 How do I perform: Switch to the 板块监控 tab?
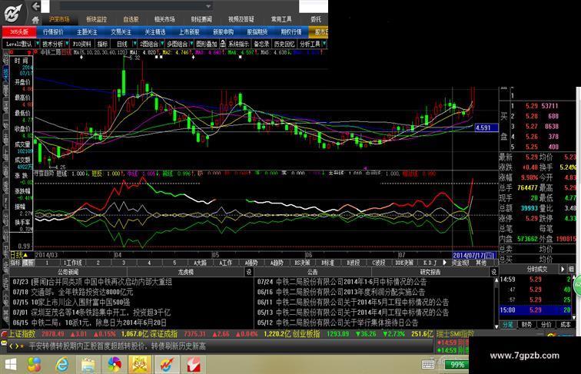[x=97, y=19]
